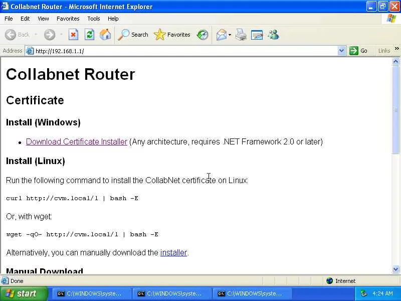This screenshot has width=401, height=301.
Task: Click the installer hyperlink
Action: pos(173,253)
